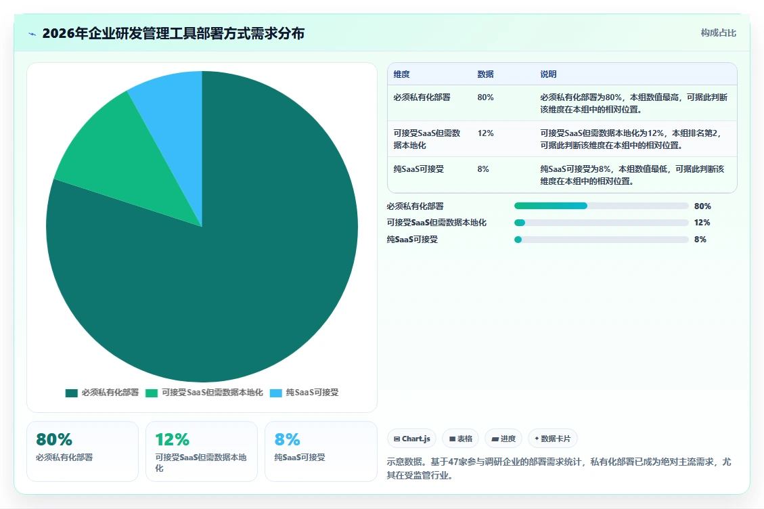Open the 12% 可接受SaaS但需数据本地化 stat card
This screenshot has height=509, width=764.
pyautogui.click(x=202, y=451)
